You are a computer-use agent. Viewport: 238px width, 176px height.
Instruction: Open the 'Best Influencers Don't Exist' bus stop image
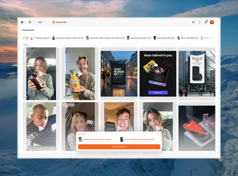pyautogui.click(x=119, y=74)
